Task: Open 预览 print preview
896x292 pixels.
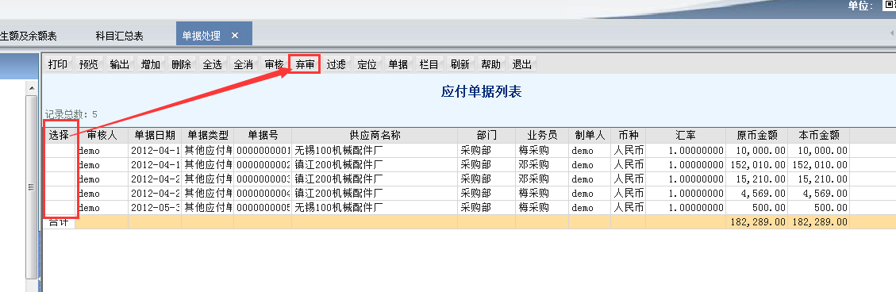Action: [89, 64]
